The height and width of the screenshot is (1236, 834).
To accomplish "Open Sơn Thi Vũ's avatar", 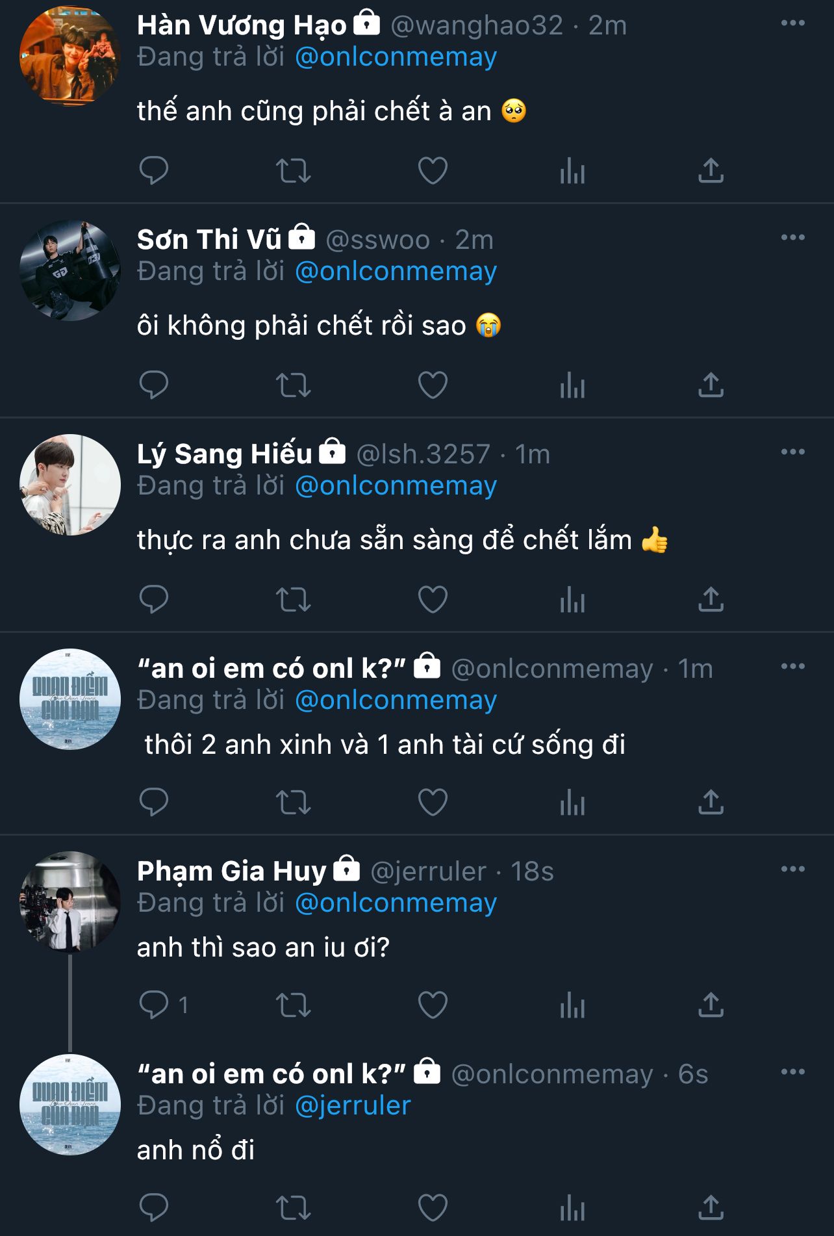I will pyautogui.click(x=70, y=270).
